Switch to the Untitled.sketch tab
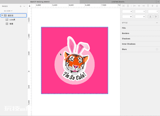Screen dimensions: 160x116 coord(118,2)
